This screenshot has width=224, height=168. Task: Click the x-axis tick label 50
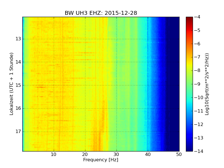(179, 155)
